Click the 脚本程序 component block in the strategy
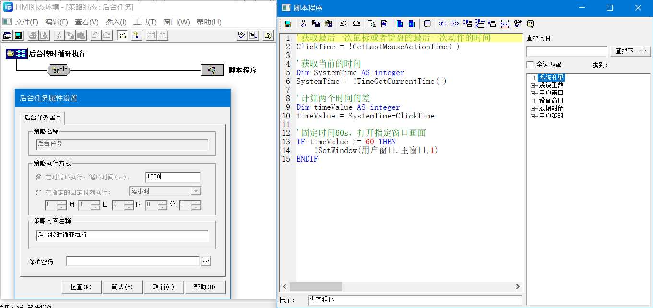 point(212,71)
